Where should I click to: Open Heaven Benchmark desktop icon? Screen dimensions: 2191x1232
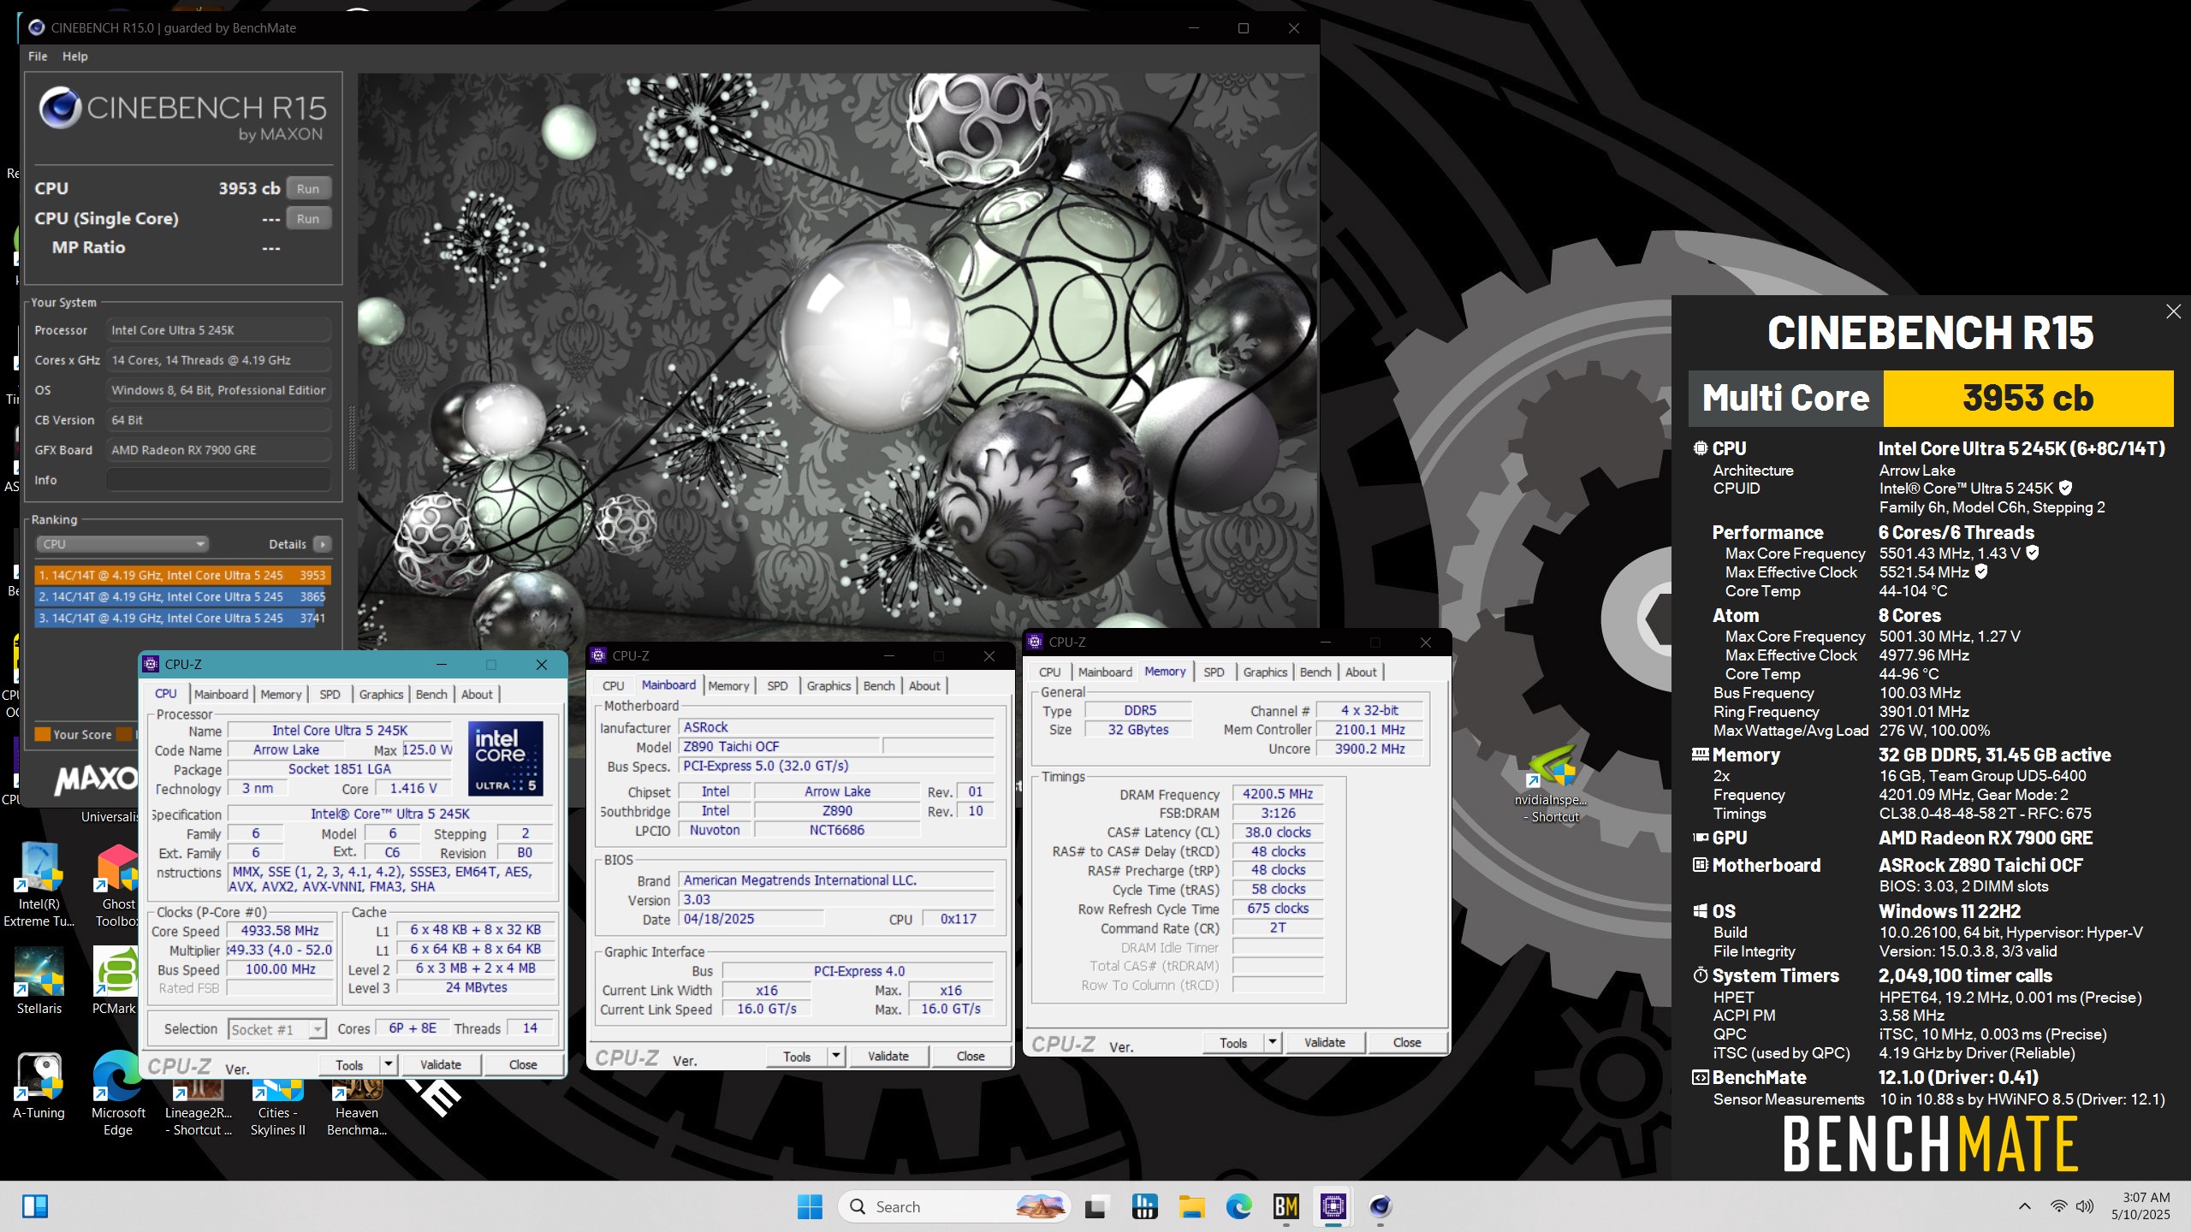[x=357, y=1109]
